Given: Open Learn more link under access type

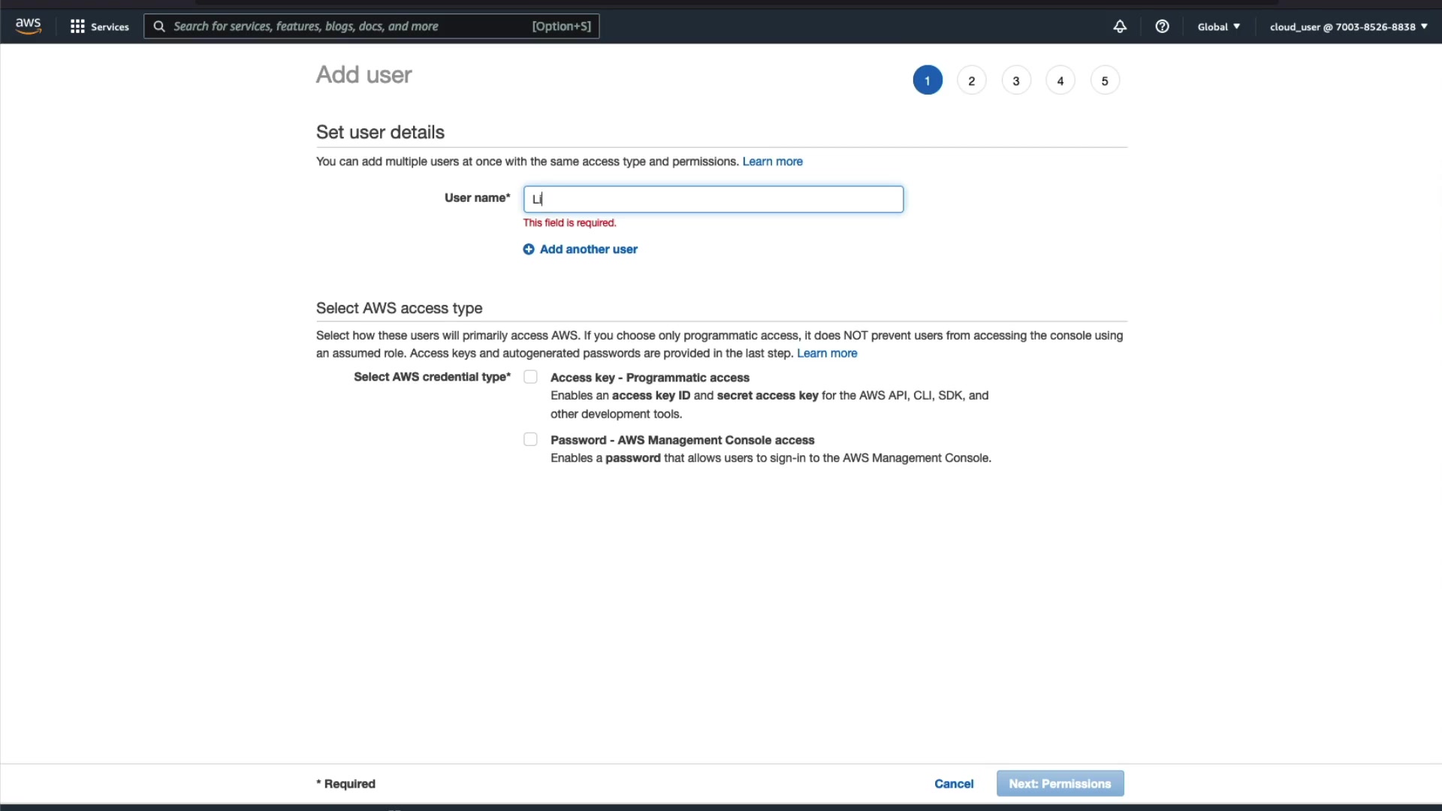Looking at the screenshot, I should coord(826,353).
